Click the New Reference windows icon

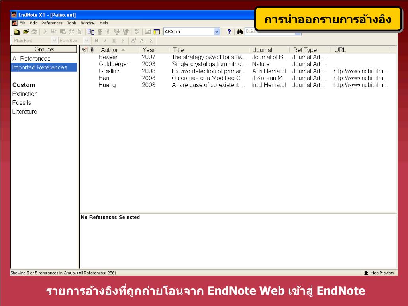(x=91, y=32)
